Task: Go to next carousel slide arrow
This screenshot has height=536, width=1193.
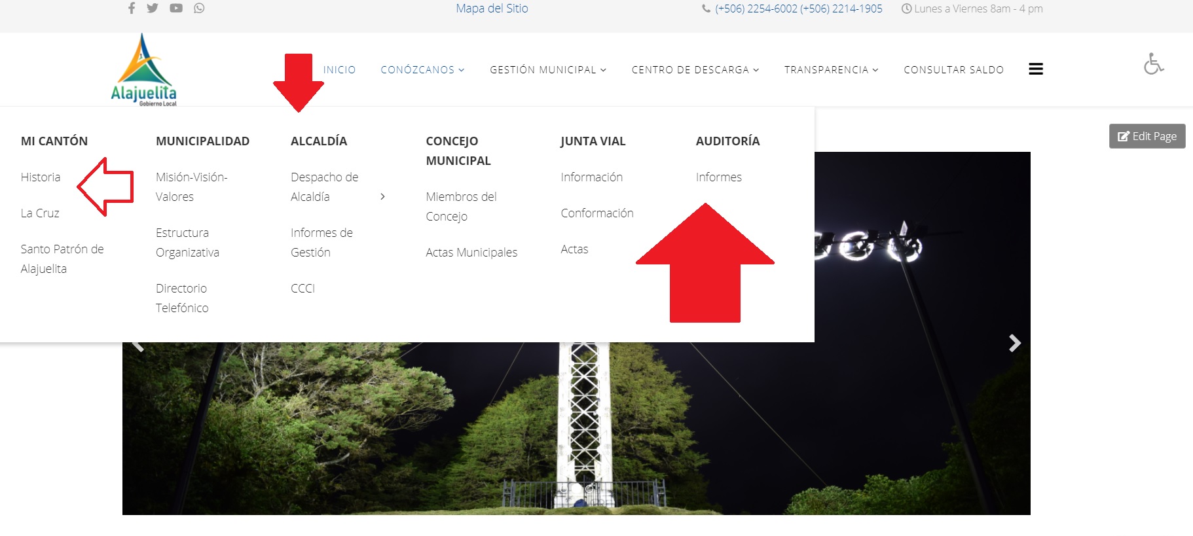Action: pos(1014,343)
